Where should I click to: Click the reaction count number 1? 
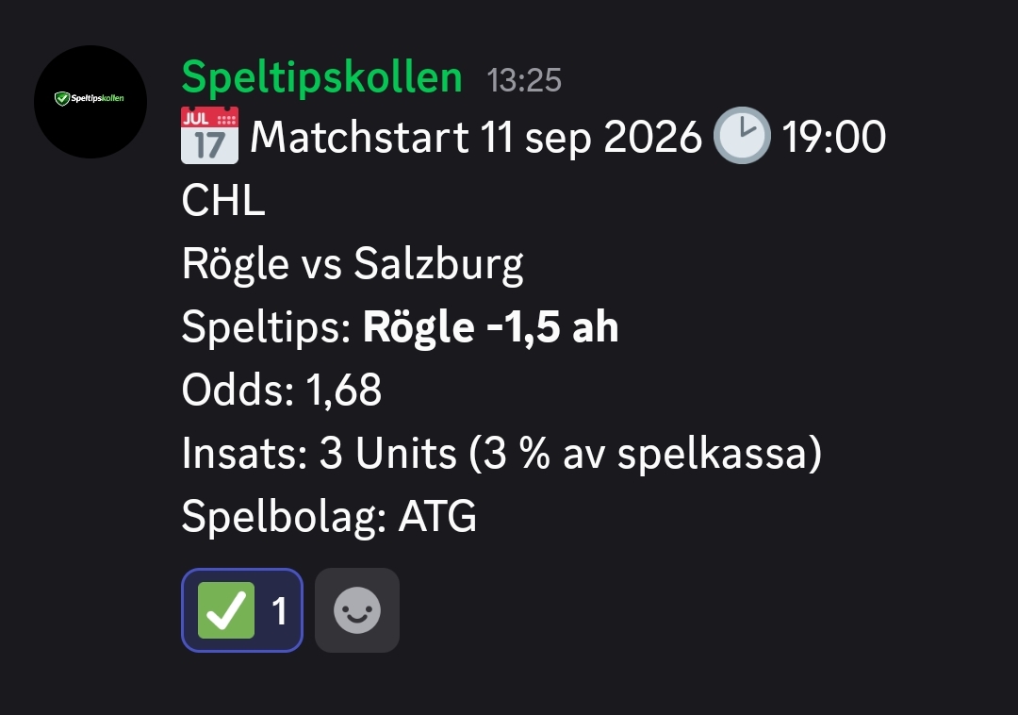(x=279, y=611)
